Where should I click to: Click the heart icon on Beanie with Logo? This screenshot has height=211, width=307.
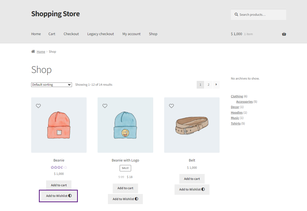coord(105,106)
